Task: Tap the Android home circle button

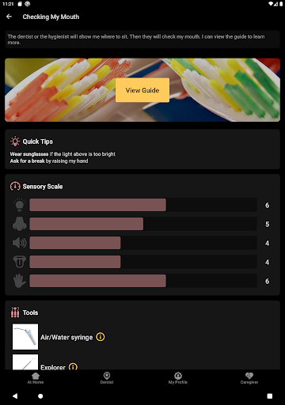Action: click(x=40, y=396)
